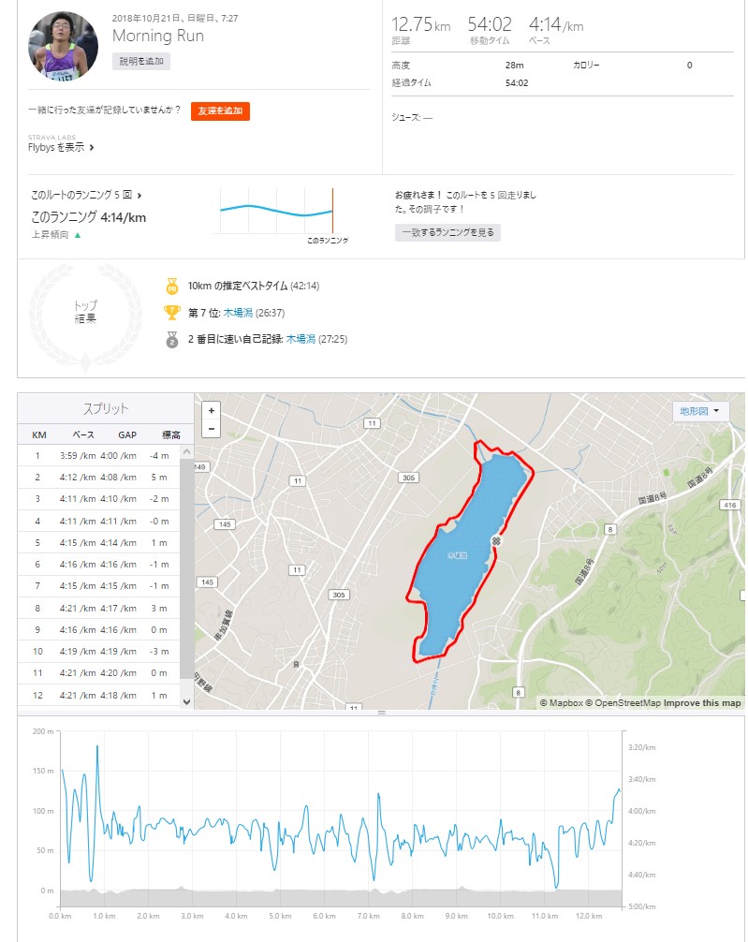Expand このルートのランニング 5 回 link

(86, 196)
